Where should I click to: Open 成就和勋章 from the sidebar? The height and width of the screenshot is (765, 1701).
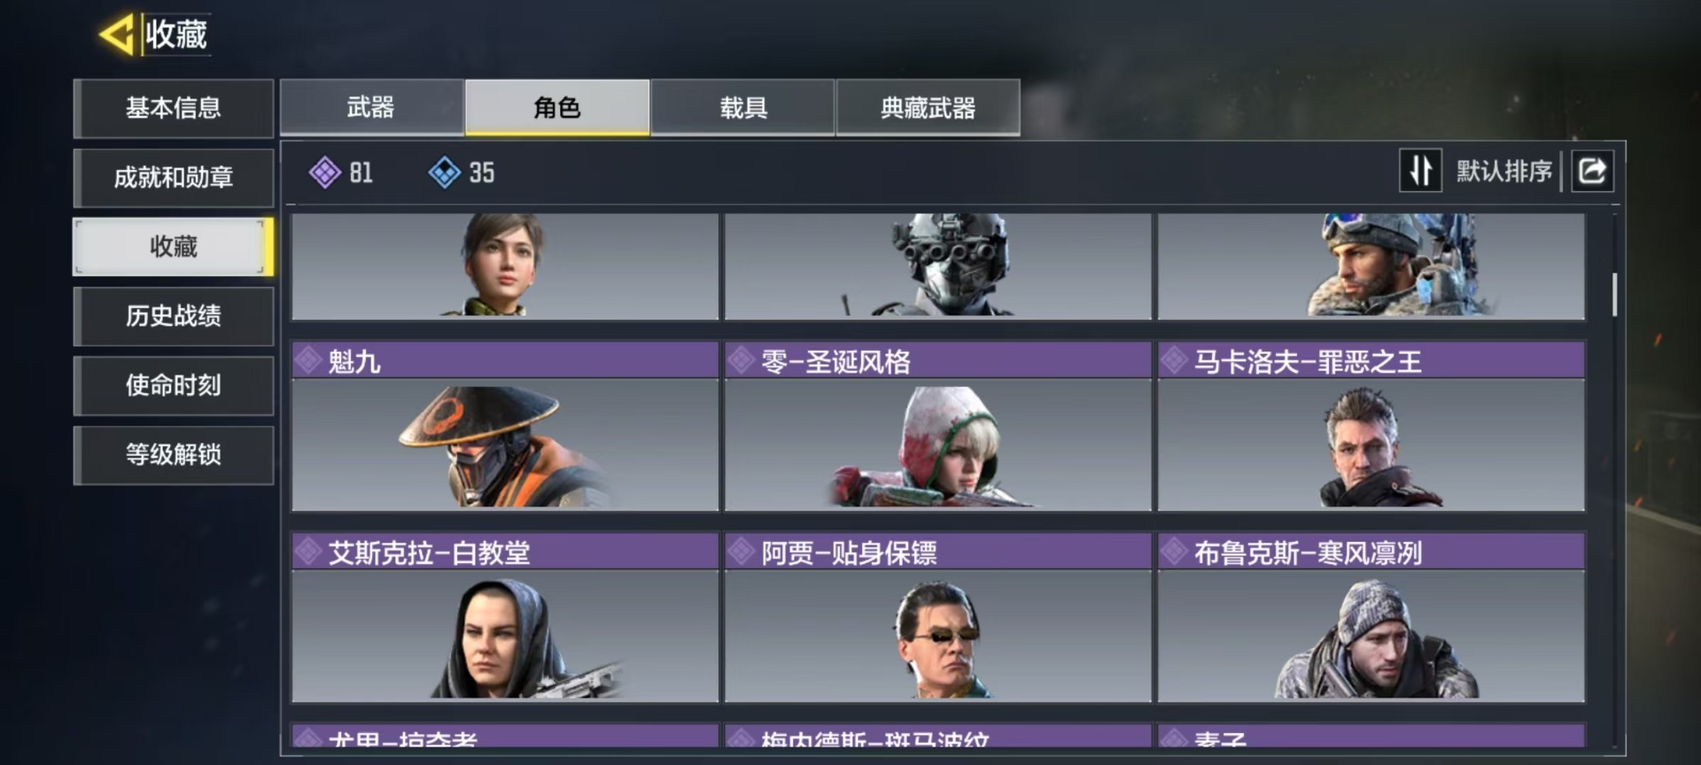(174, 177)
